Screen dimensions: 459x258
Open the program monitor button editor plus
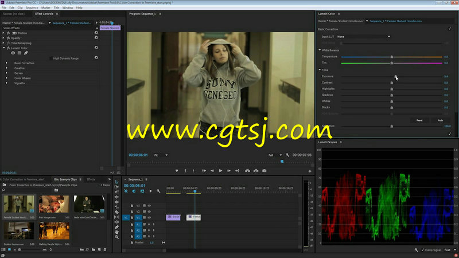(x=310, y=171)
